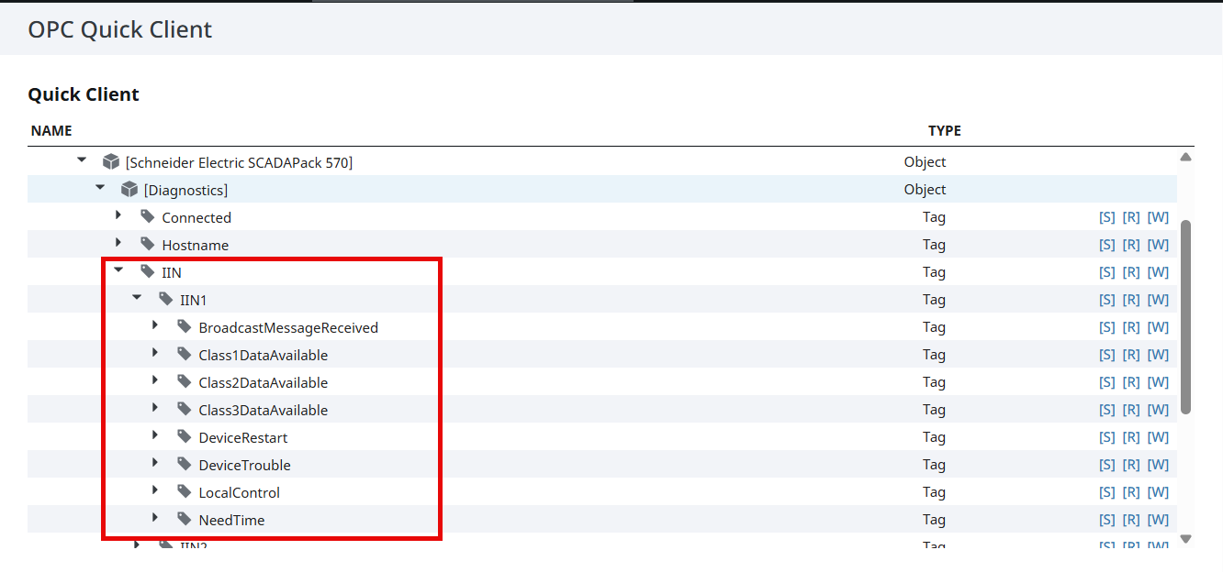Viewport: 1223px width, 572px height.
Task: Click the tag icon beside DeviceRestart
Action: 185,436
